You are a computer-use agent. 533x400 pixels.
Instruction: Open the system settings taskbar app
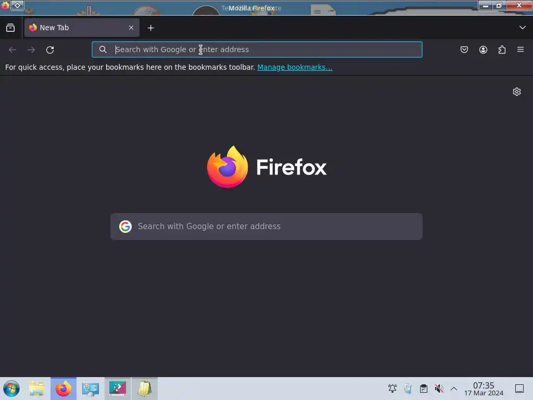91,389
